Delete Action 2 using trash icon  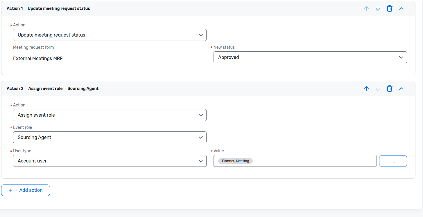(x=390, y=88)
